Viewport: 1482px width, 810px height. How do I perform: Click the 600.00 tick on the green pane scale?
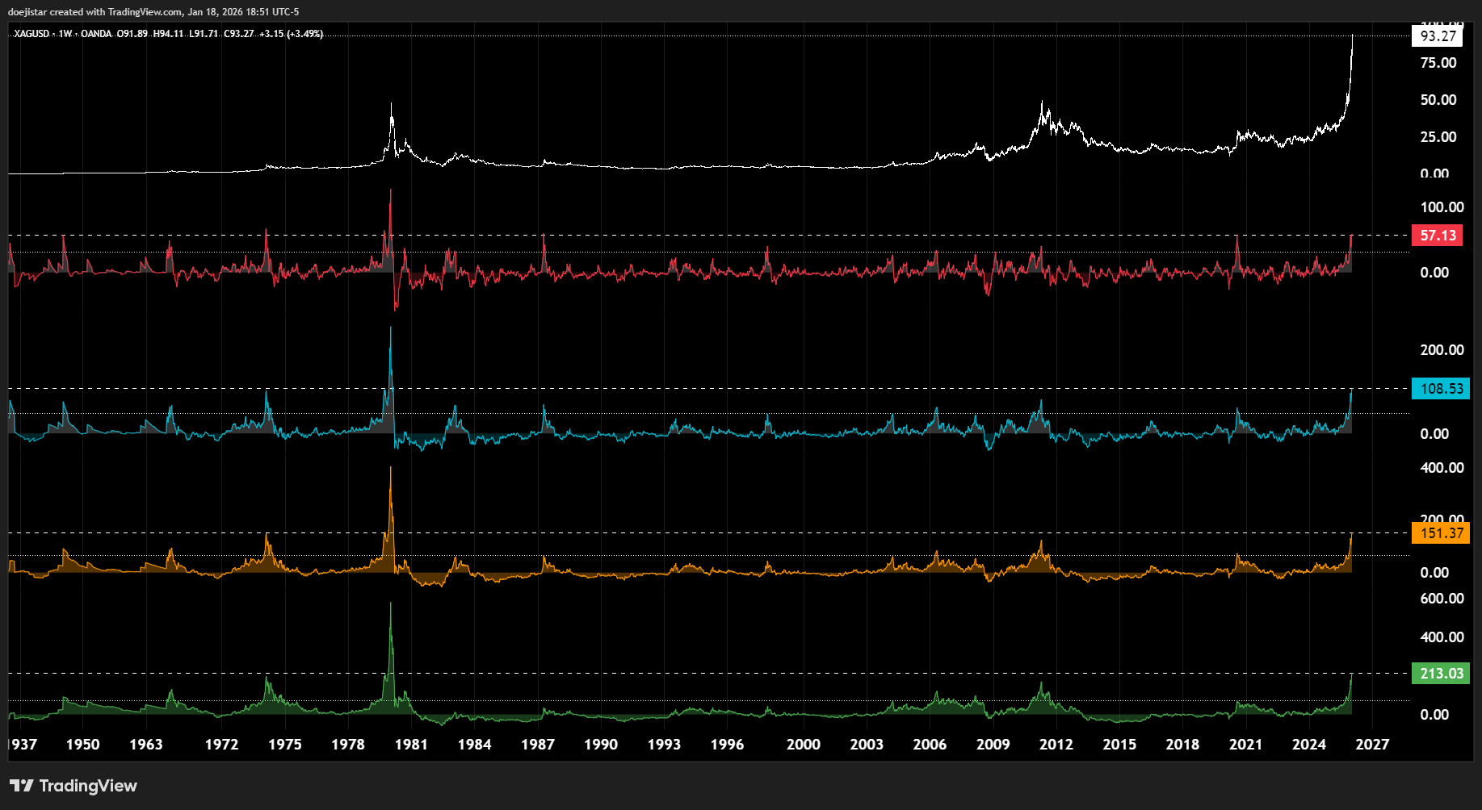[1441, 599]
